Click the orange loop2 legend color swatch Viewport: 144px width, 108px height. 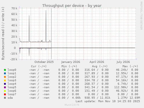click(x=5, y=77)
